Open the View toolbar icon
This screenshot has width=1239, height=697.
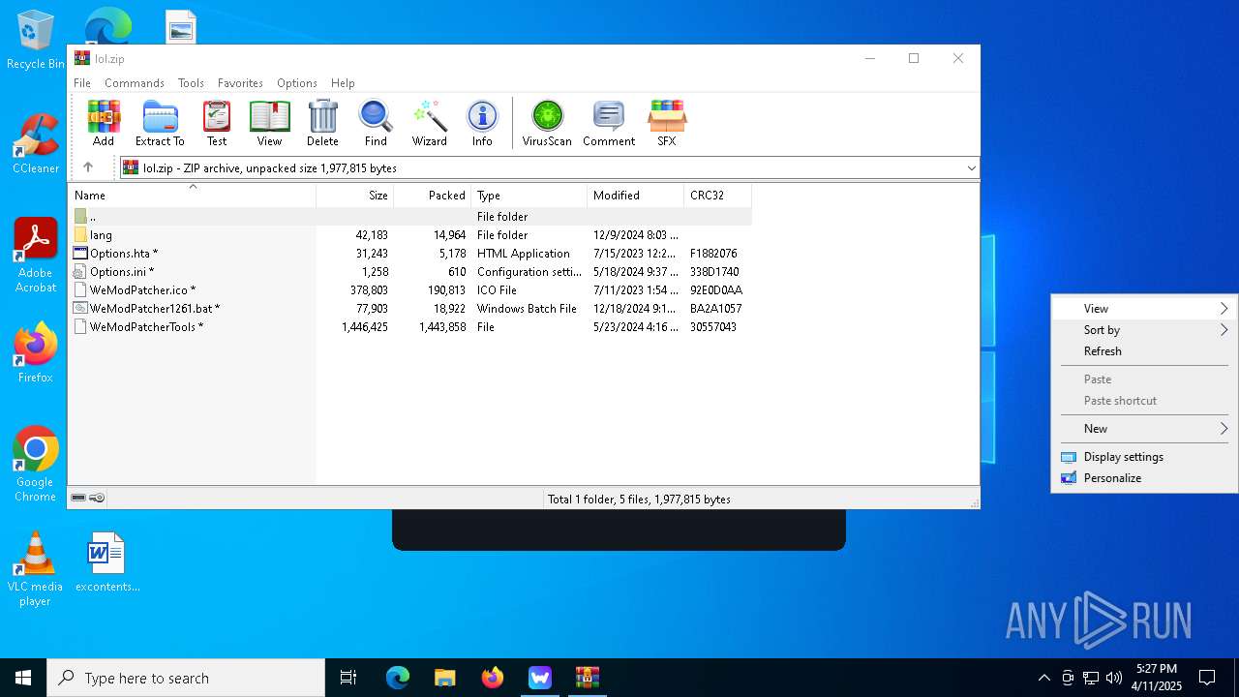(269, 123)
